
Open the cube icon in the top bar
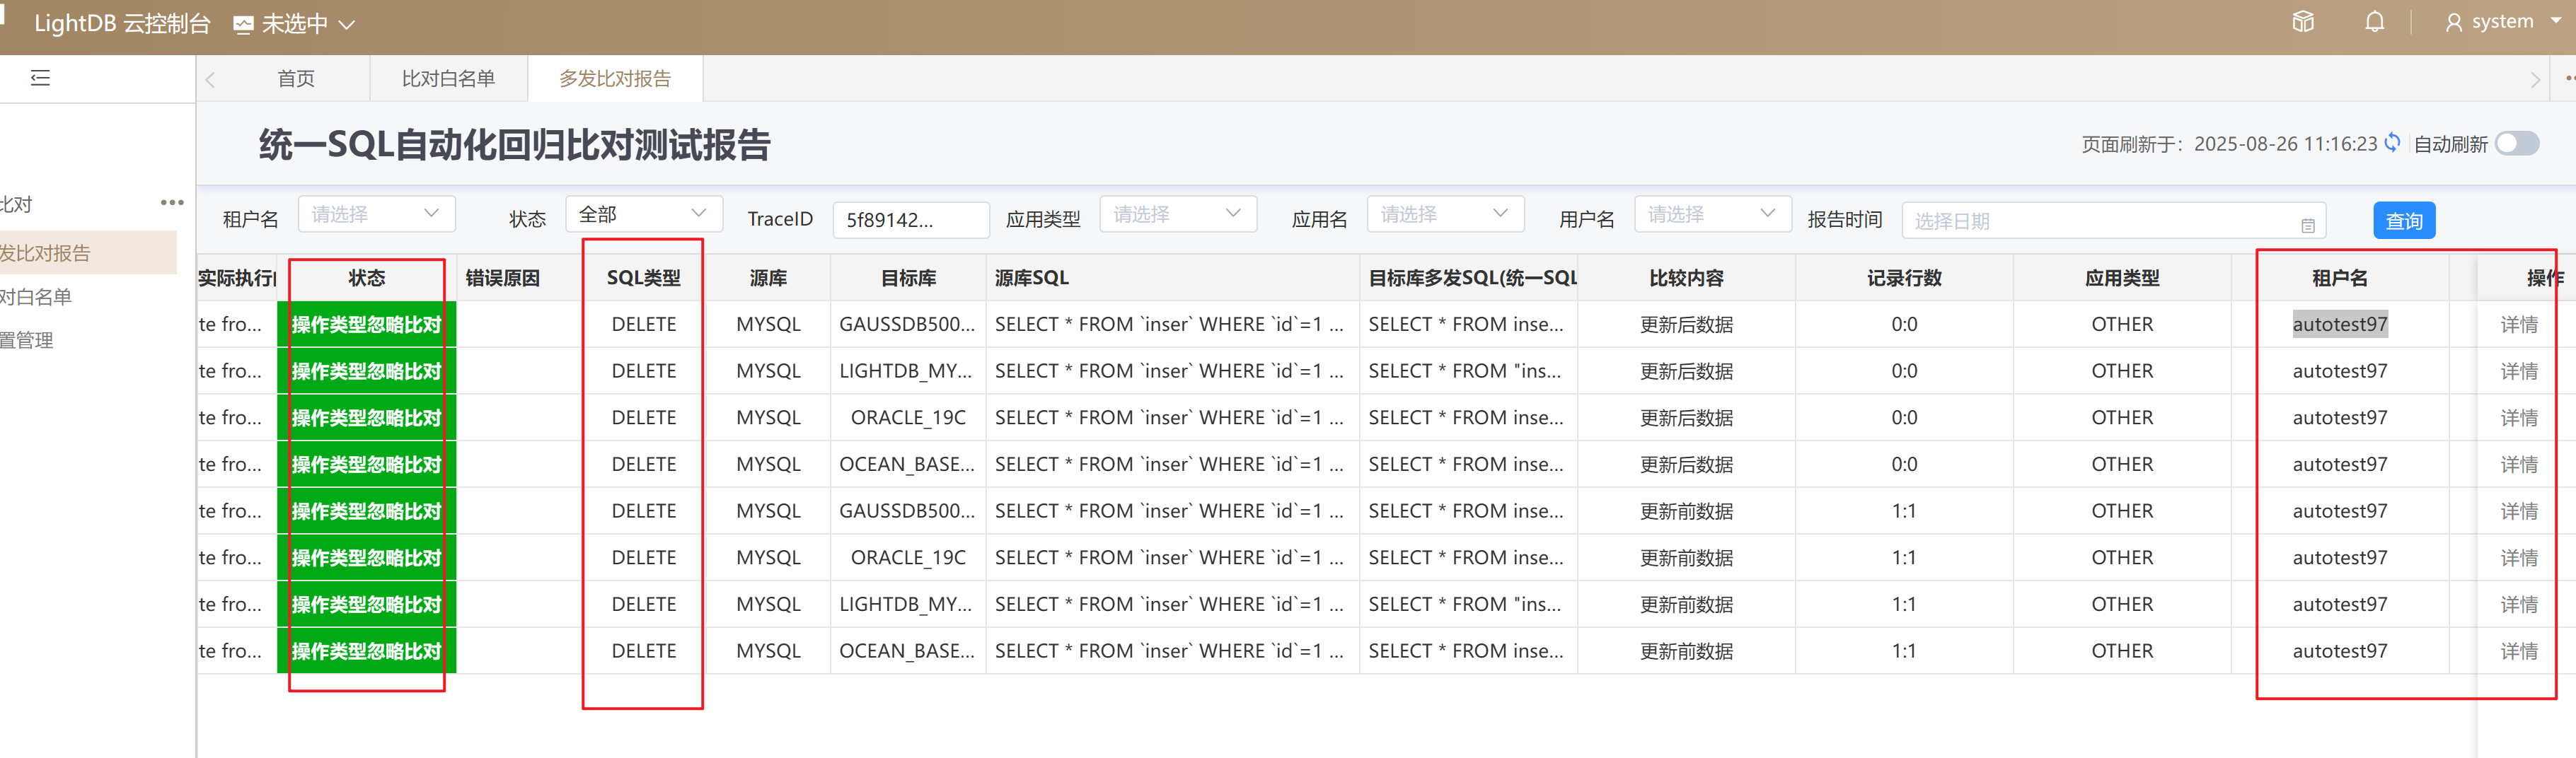point(2303,22)
